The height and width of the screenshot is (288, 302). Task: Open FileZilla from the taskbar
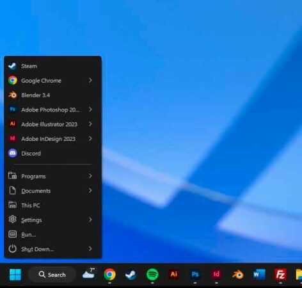click(x=280, y=275)
